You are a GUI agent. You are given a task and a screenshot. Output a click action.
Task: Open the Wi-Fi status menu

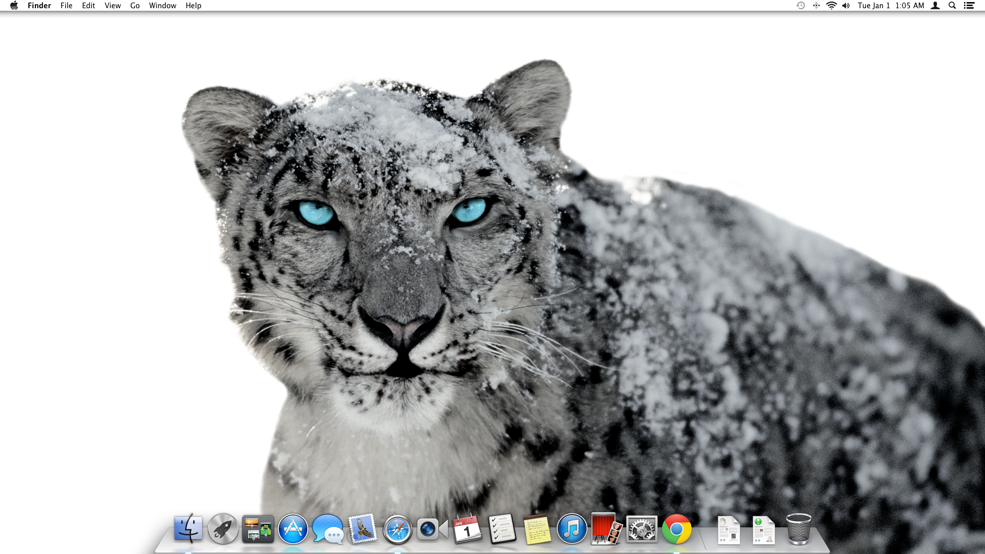(832, 6)
